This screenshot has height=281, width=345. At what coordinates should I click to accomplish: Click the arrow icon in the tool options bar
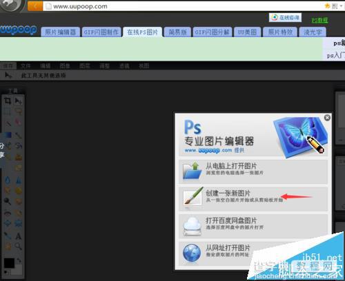click(8, 75)
